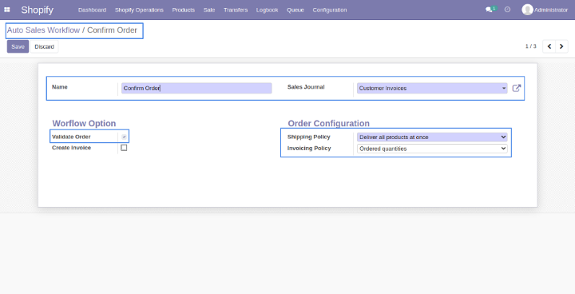Click the 1 / 3 pager counter
The image size is (575, 294).
[x=530, y=46]
